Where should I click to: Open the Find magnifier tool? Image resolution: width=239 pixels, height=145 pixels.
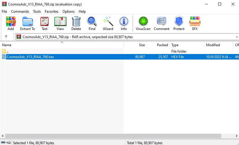click(x=92, y=21)
